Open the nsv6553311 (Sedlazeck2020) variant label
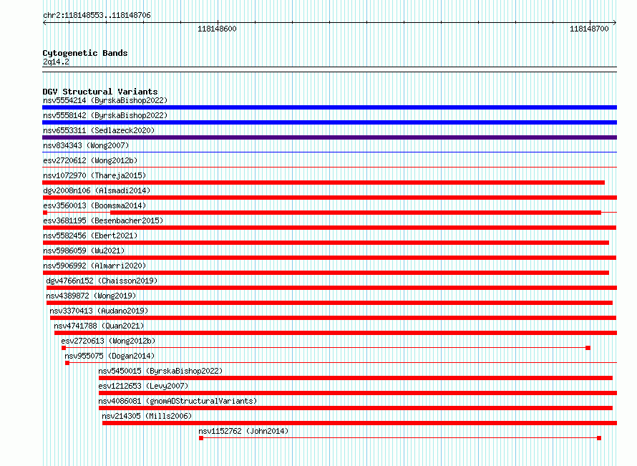The height and width of the screenshot is (466, 637). click(x=99, y=130)
